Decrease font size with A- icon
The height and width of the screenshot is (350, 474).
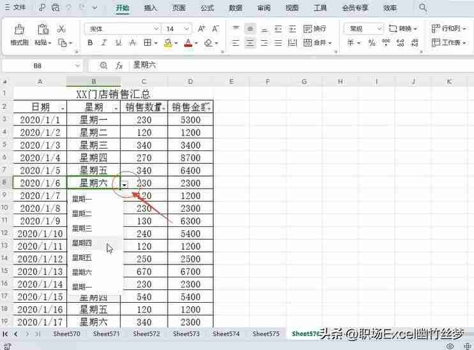point(215,29)
